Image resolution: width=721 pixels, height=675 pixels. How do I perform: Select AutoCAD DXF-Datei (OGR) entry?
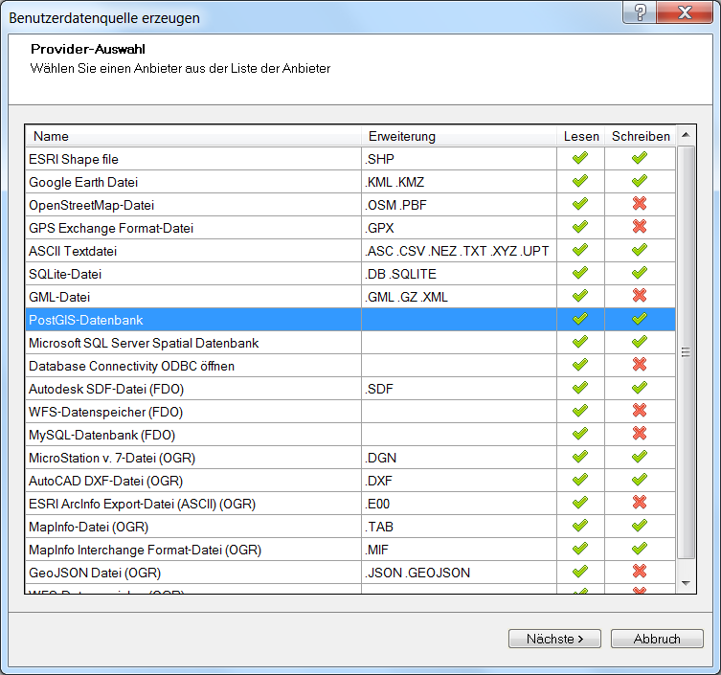[192, 481]
